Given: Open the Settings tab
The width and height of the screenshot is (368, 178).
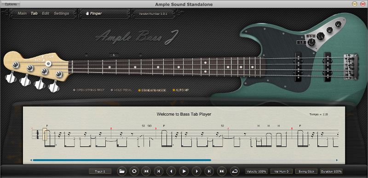Looking at the screenshot, I should click(x=62, y=13).
